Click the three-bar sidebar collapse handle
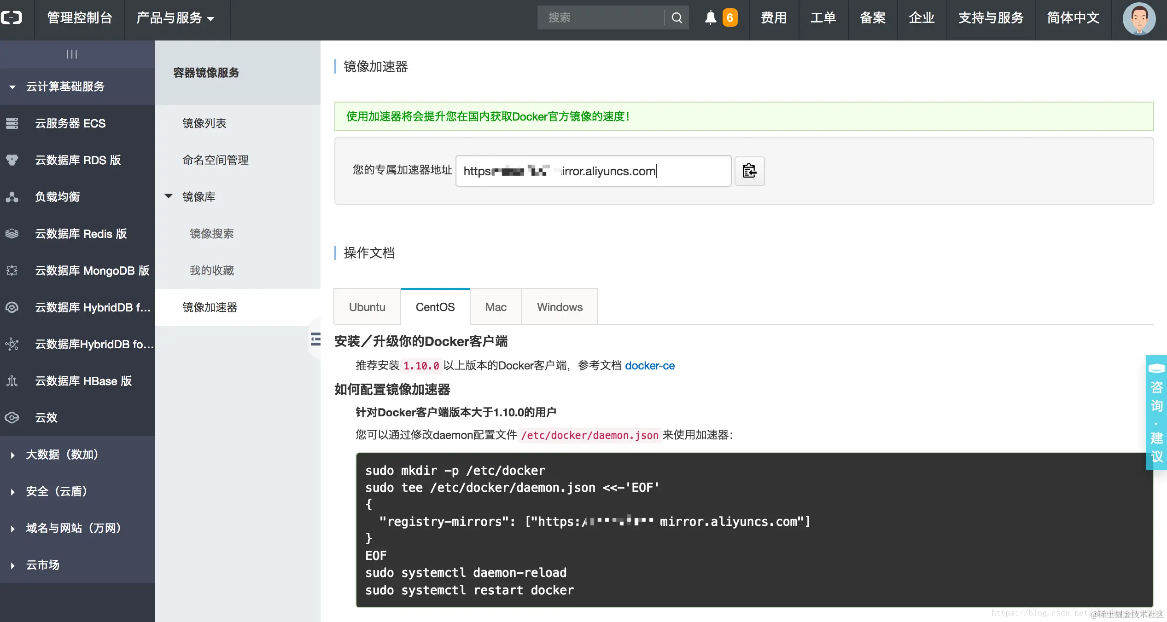 click(x=72, y=54)
